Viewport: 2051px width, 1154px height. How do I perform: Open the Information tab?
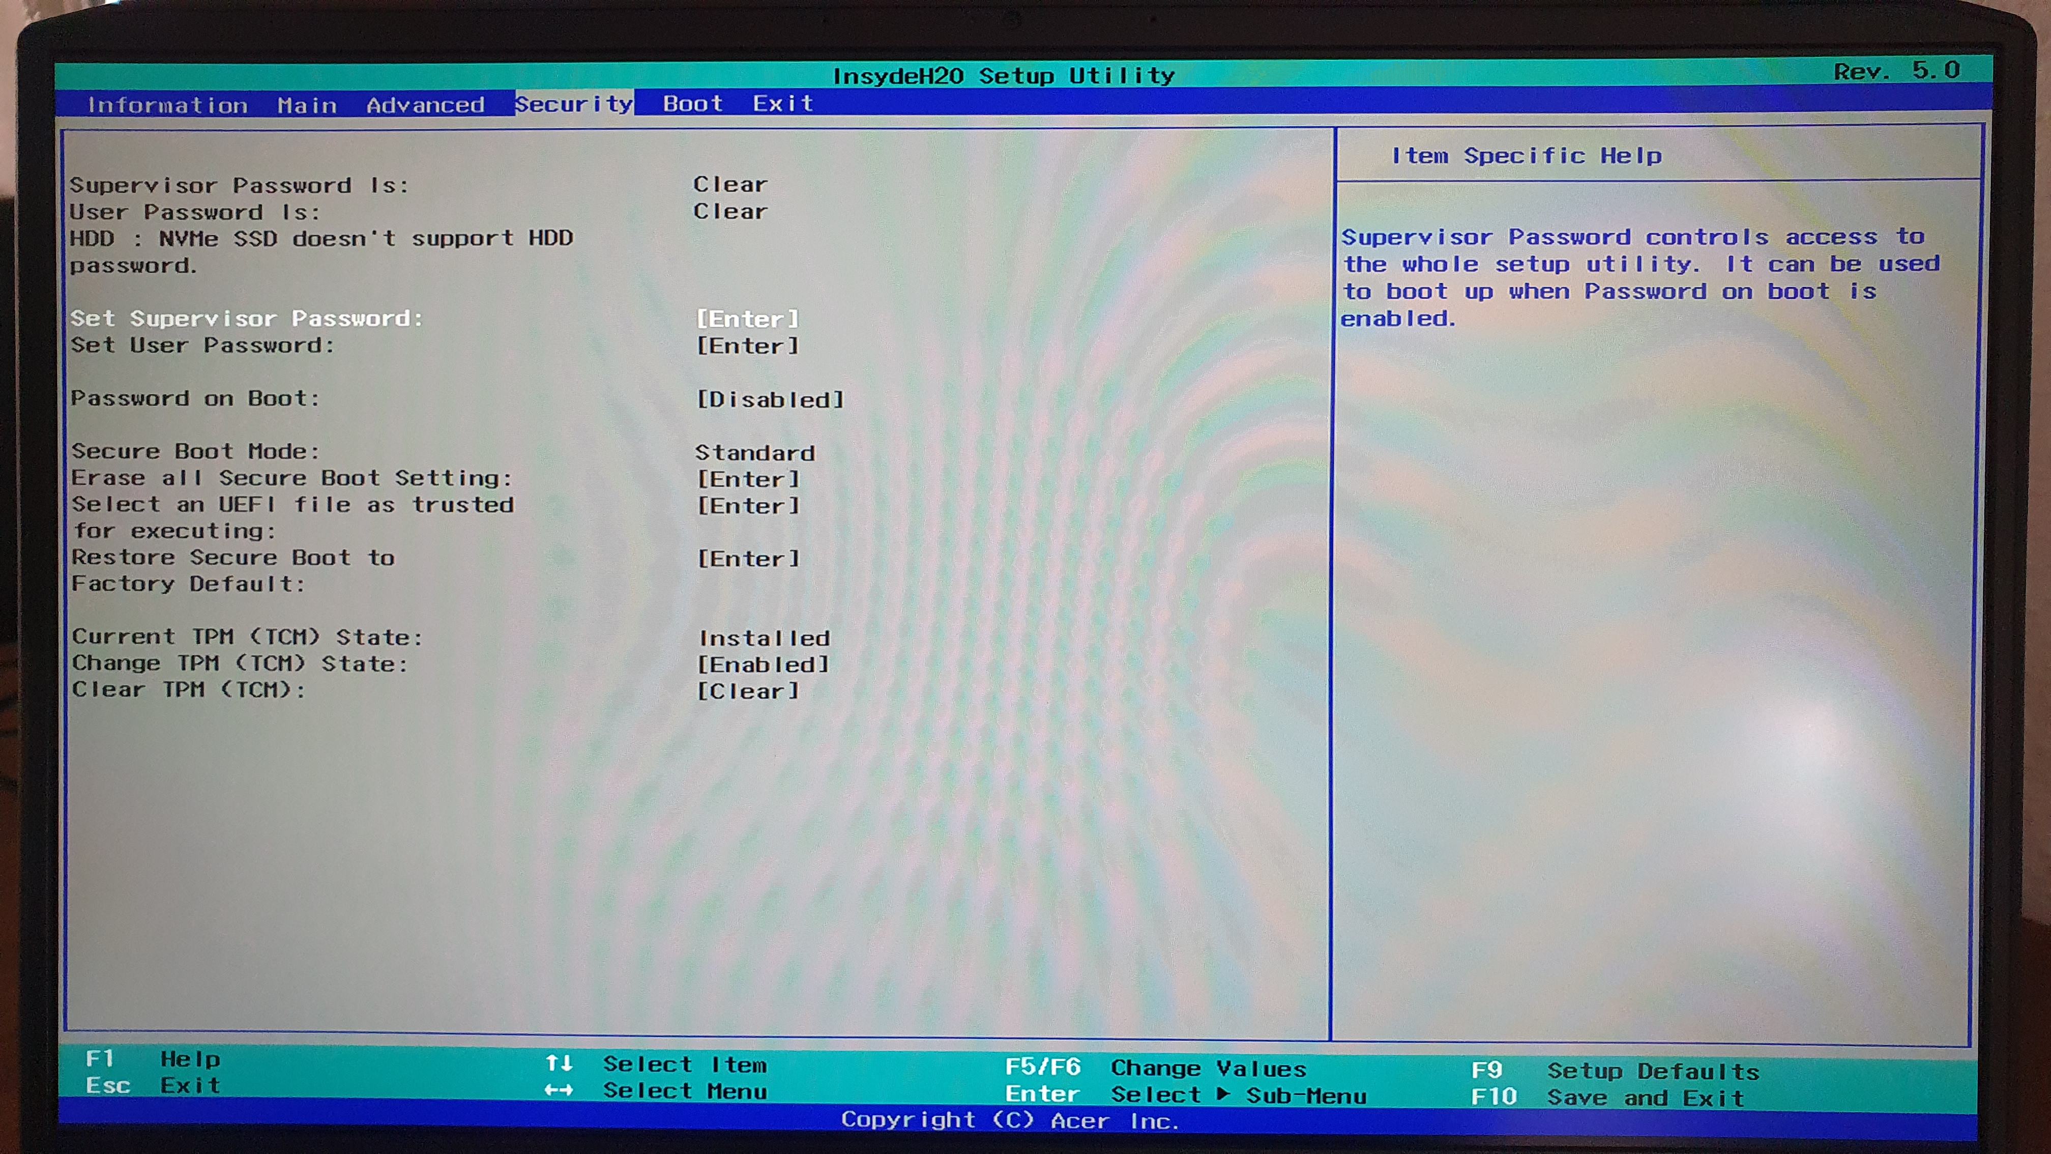click(x=167, y=105)
